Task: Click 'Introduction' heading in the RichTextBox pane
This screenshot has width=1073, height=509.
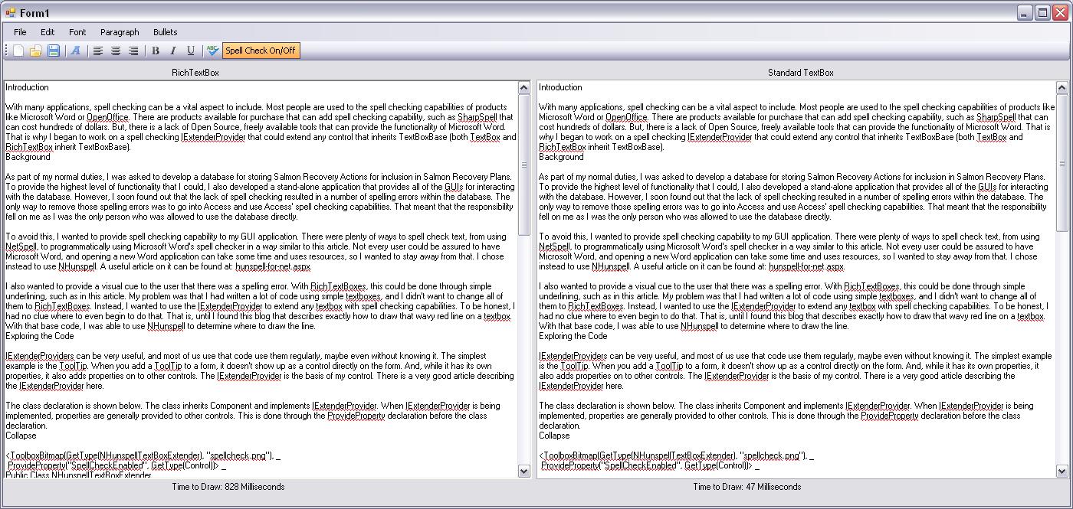Action: click(27, 87)
